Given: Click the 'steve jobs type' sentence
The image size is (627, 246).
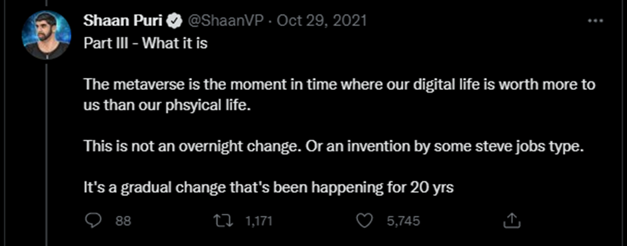Looking at the screenshot, I should 443,147.
